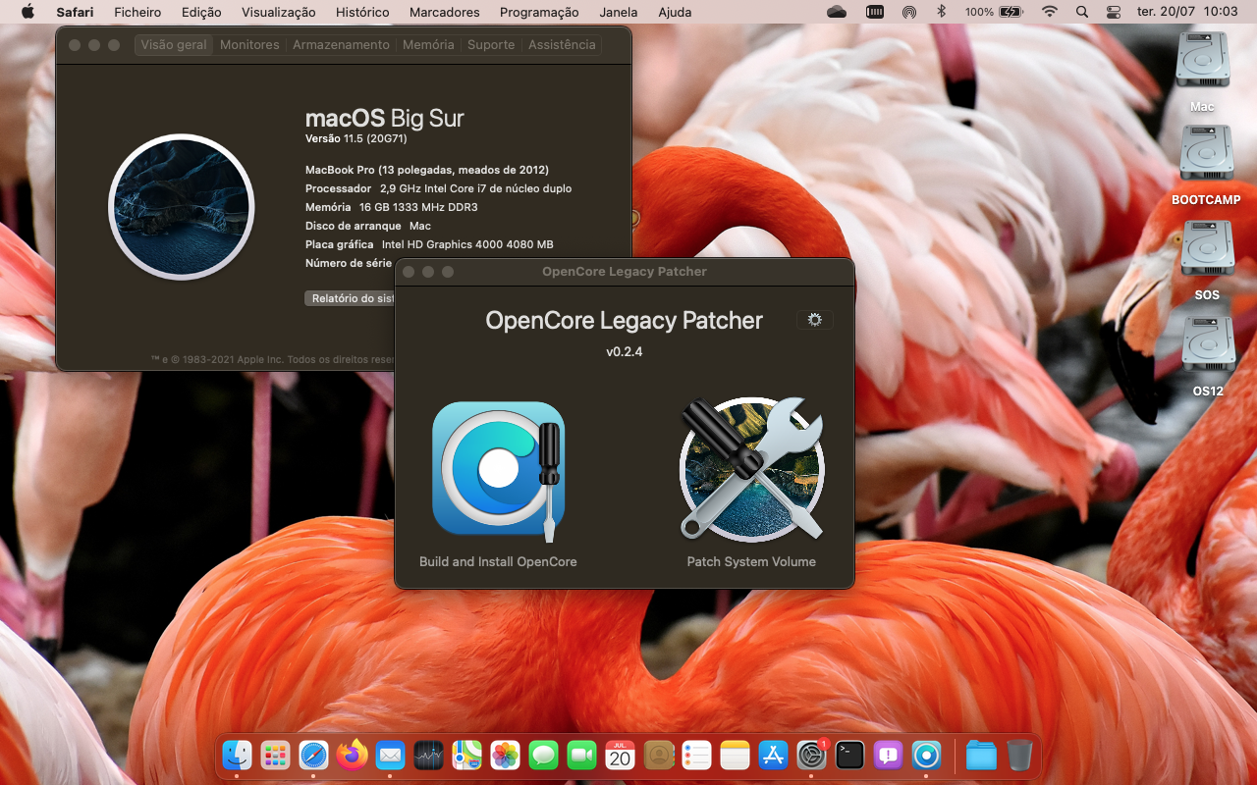This screenshot has width=1257, height=785.
Task: Open the Histórico menu
Action: click(362, 12)
